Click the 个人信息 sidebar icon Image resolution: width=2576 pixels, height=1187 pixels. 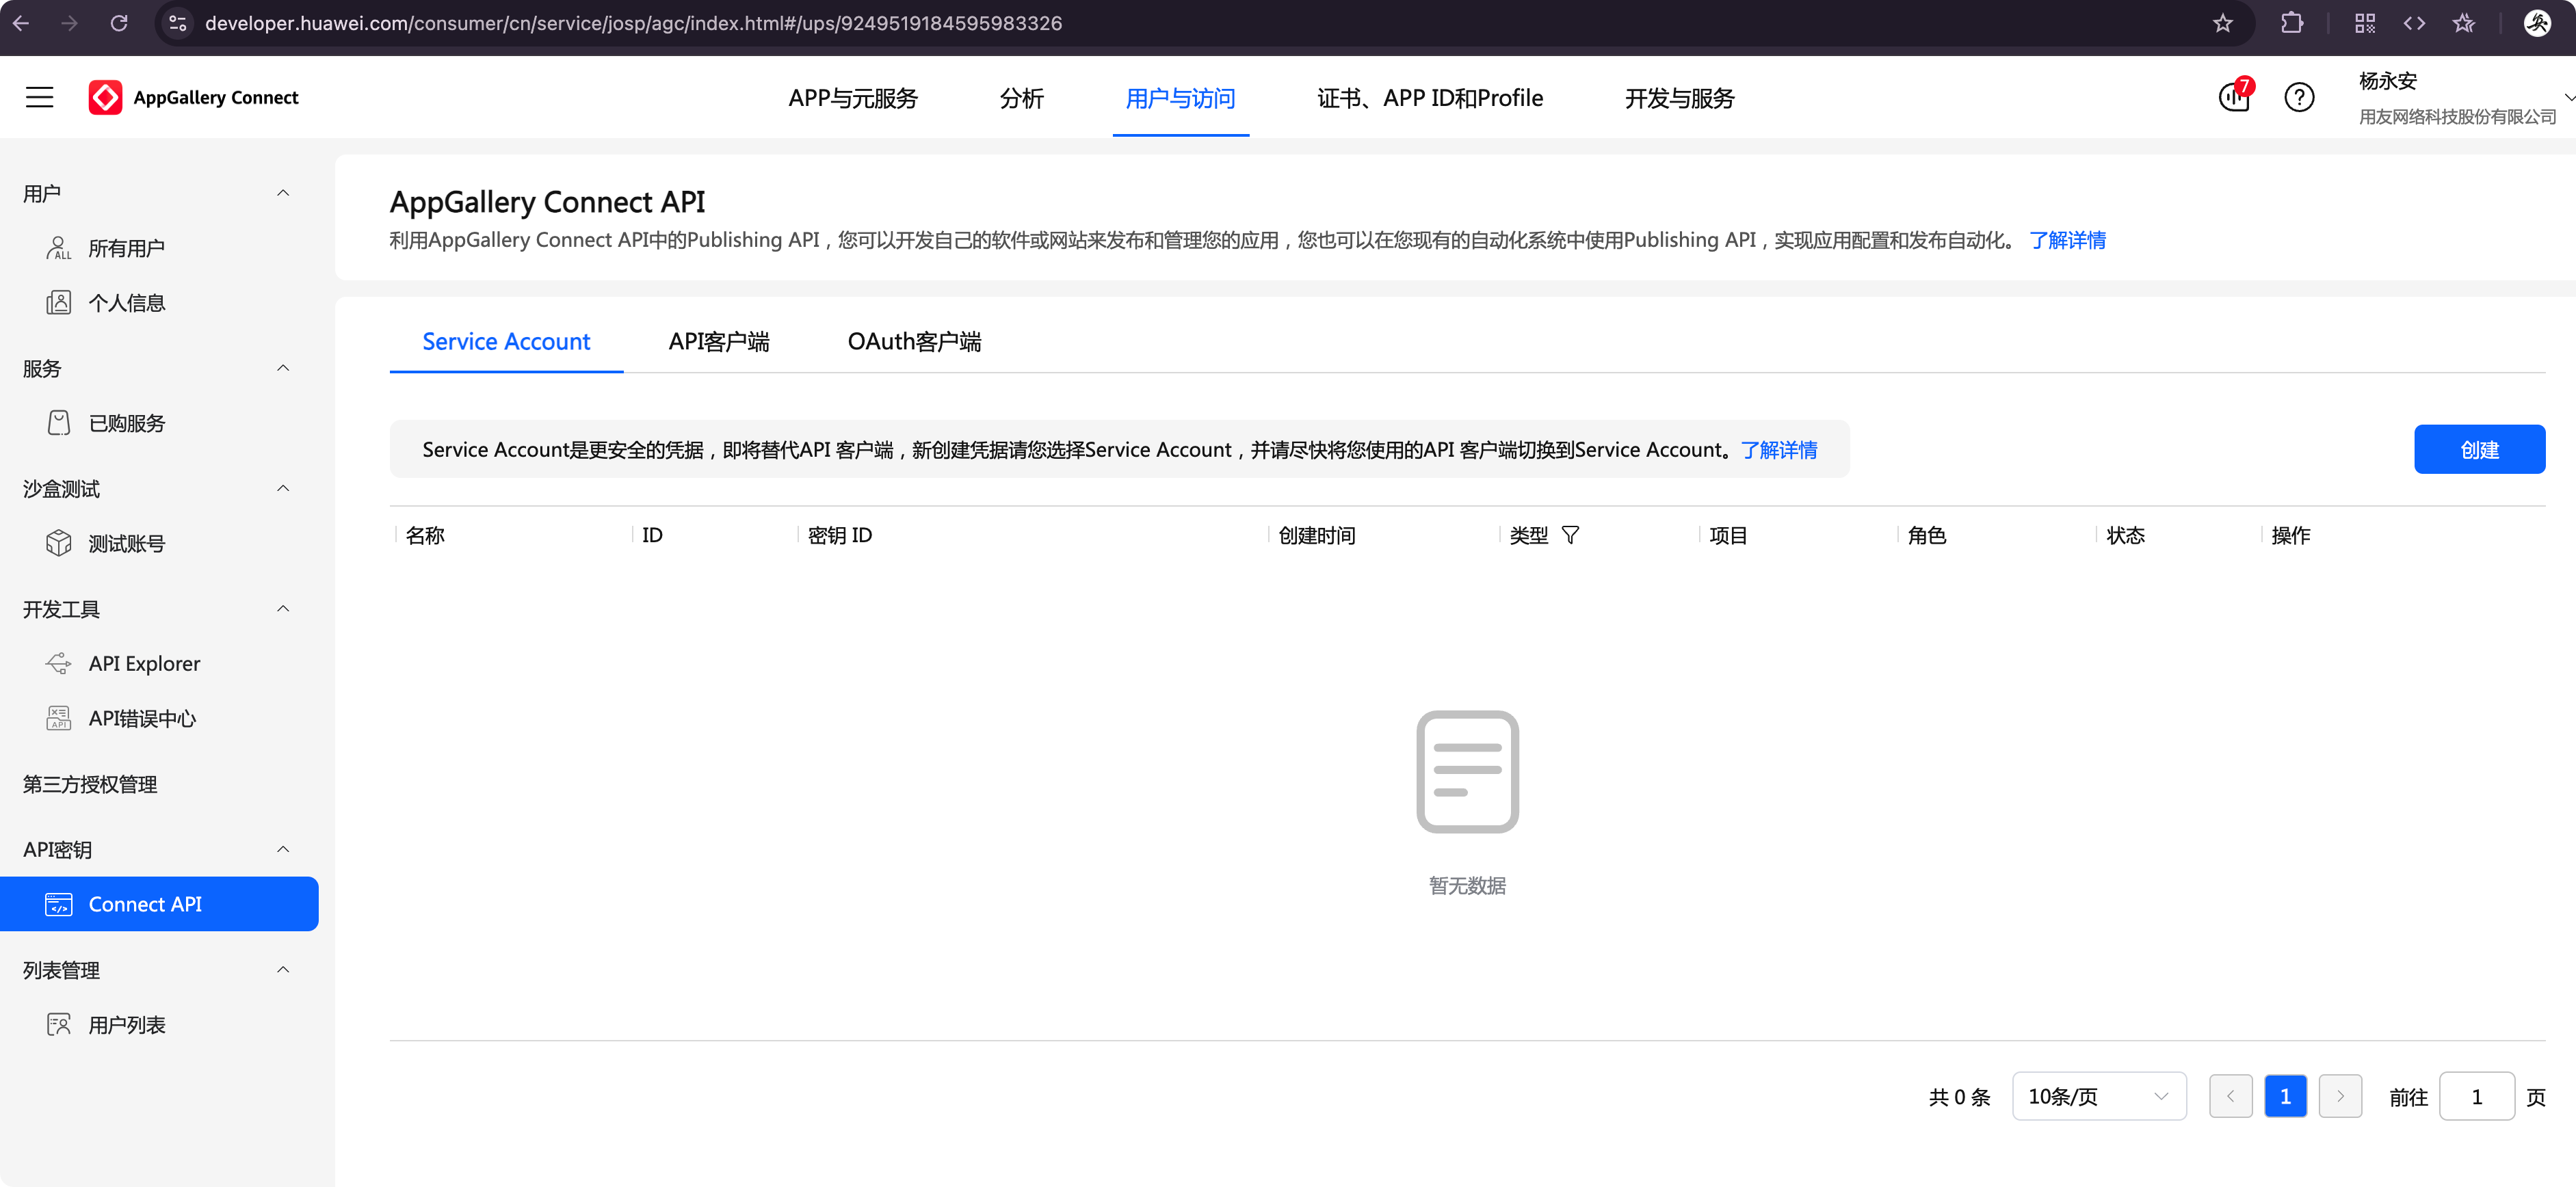pyautogui.click(x=58, y=303)
